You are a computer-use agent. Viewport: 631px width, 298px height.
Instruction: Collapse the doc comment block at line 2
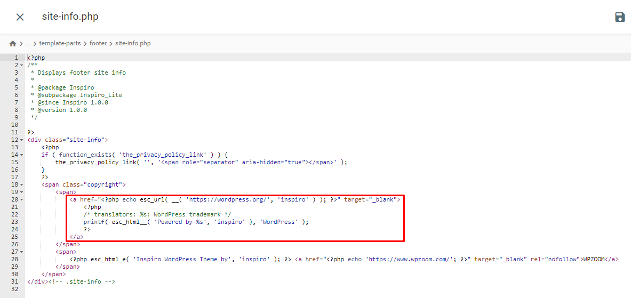22,65
